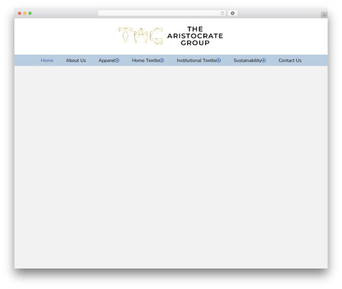Screen dimensions: 342x289
Task: Click The Aristocrate Group logo text
Action: click(195, 36)
